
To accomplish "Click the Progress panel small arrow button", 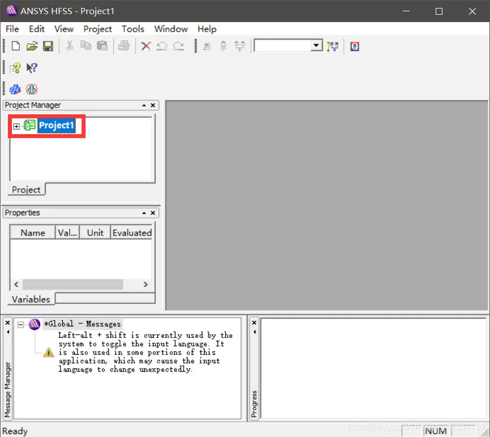I will pyautogui.click(x=254, y=332).
